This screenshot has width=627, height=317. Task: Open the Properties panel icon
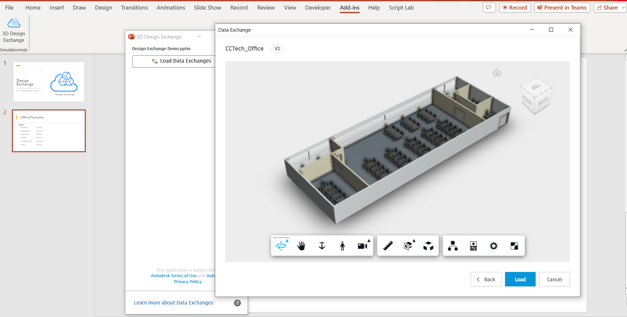tap(473, 246)
